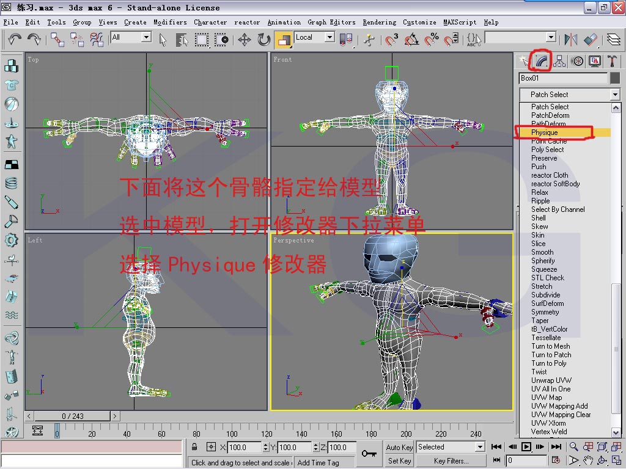Toggle the Spinner Snap button

(451, 40)
